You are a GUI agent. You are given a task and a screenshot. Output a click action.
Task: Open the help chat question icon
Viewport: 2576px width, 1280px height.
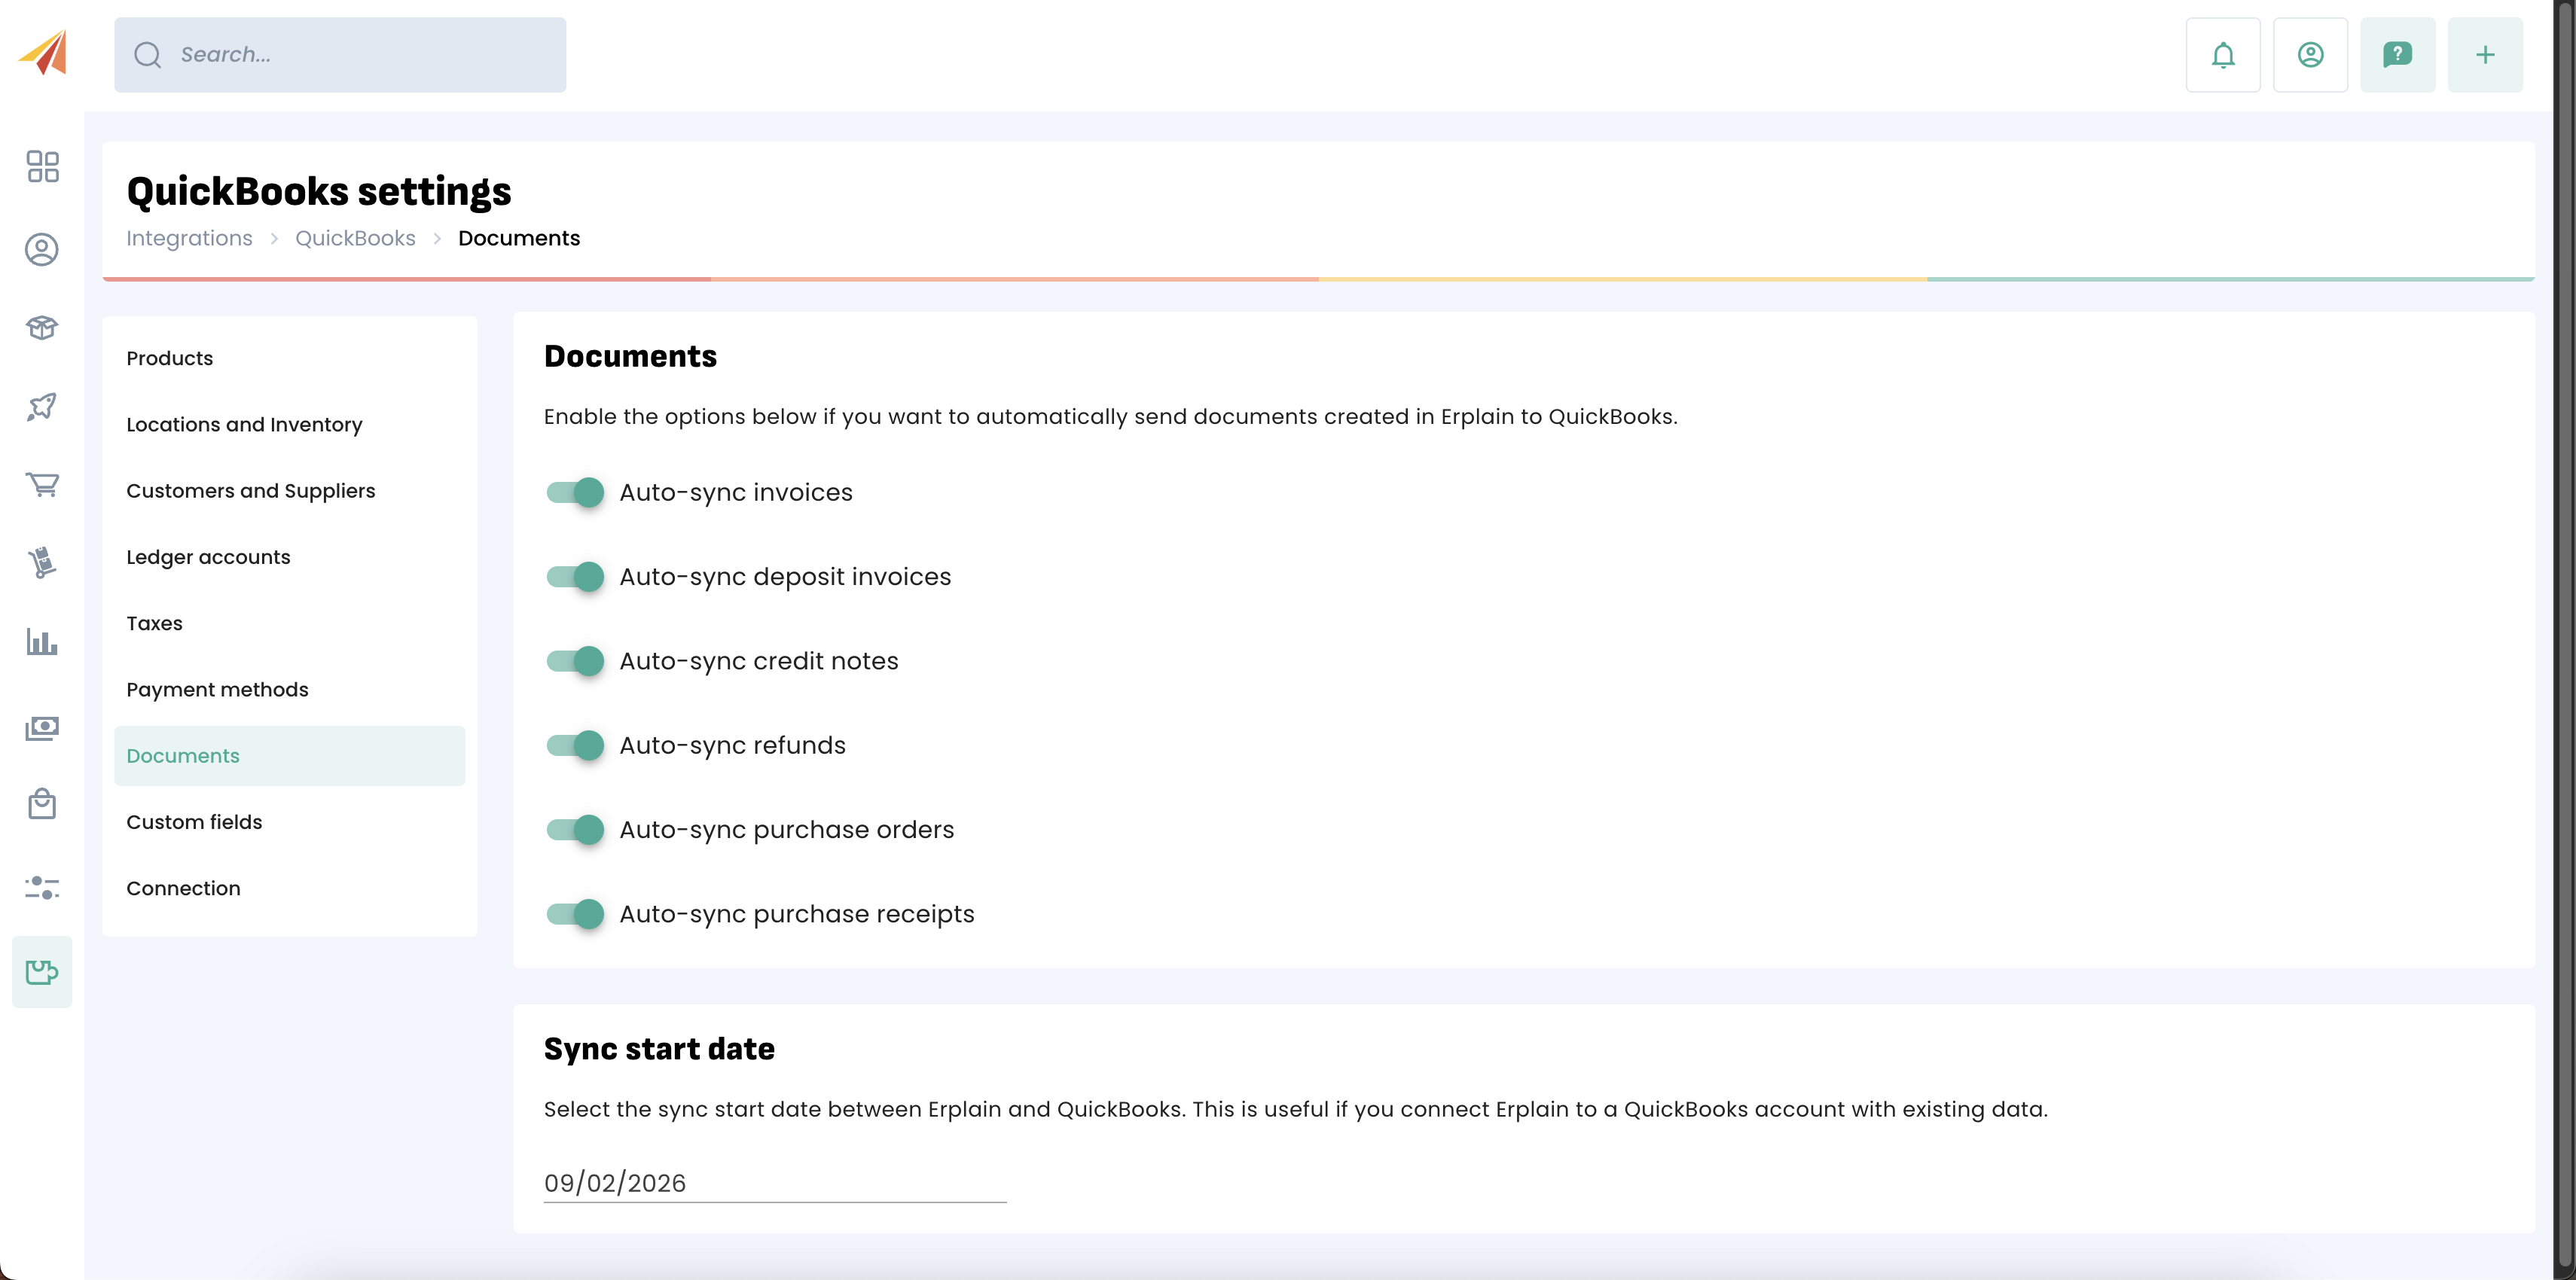[x=2397, y=55]
